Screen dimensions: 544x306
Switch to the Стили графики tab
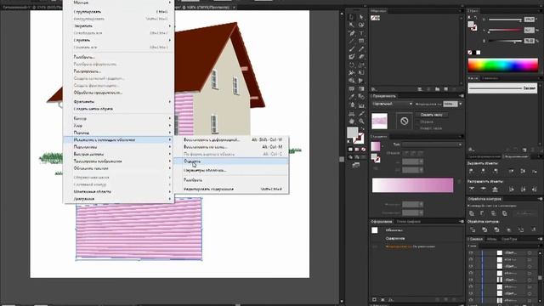[408, 221]
